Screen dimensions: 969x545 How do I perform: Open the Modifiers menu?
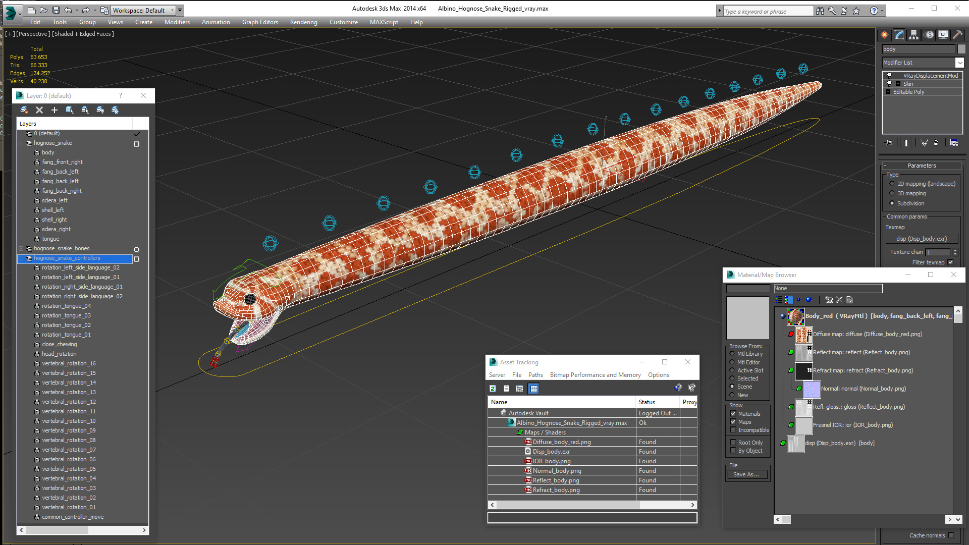point(177,22)
